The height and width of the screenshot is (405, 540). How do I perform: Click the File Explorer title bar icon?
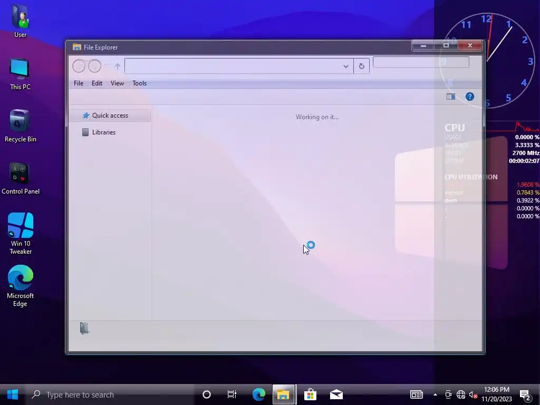[x=77, y=47]
